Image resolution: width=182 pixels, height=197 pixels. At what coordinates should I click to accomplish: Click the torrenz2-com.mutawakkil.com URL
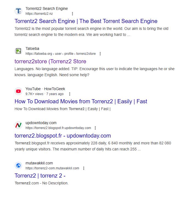point(52,168)
